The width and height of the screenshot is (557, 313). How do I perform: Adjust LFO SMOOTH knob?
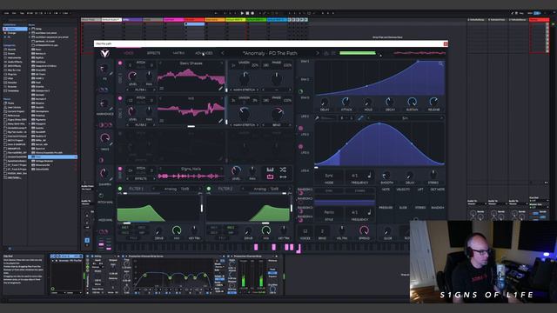tap(386, 176)
